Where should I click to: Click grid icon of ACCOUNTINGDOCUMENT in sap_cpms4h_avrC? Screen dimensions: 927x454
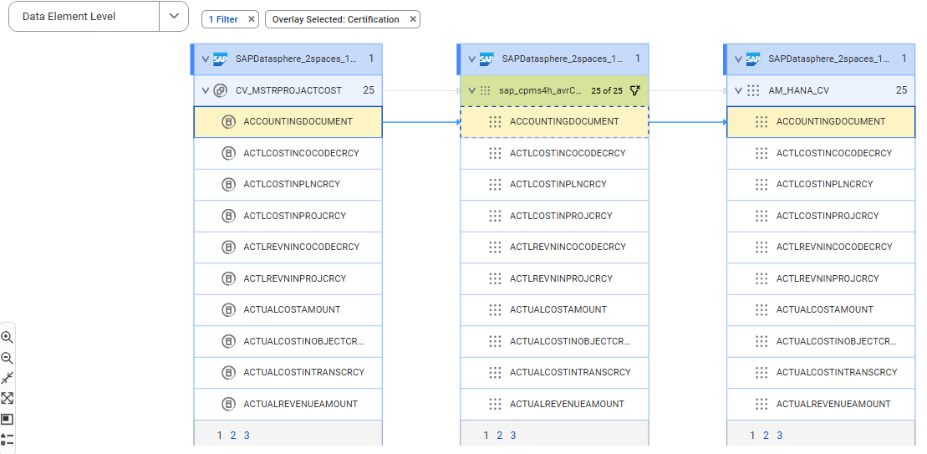[496, 122]
